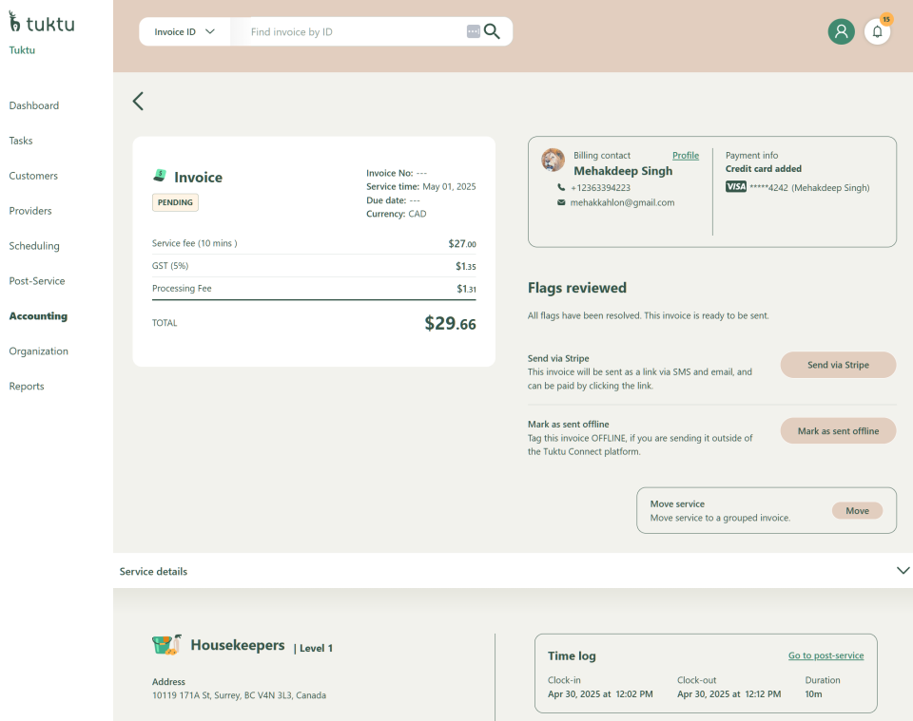
Task: Open the user account avatar icon
Action: point(841,31)
